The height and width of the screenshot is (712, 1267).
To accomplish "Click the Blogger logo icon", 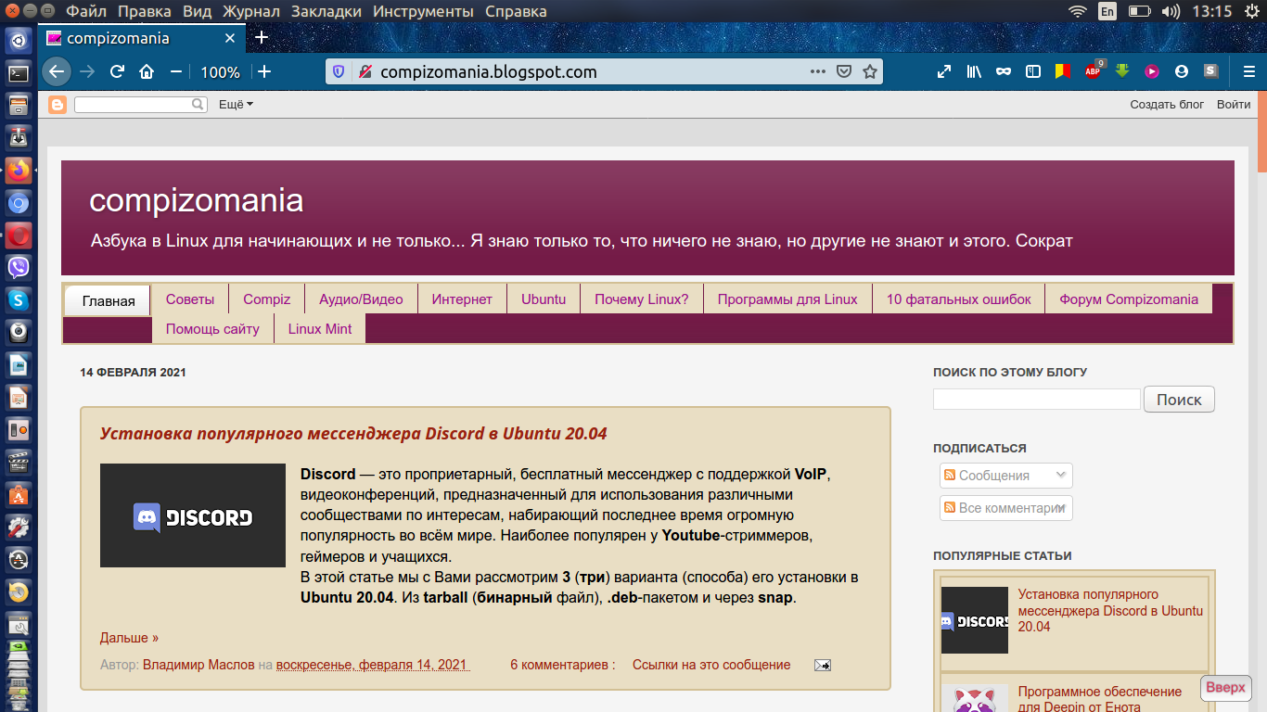I will pyautogui.click(x=58, y=105).
